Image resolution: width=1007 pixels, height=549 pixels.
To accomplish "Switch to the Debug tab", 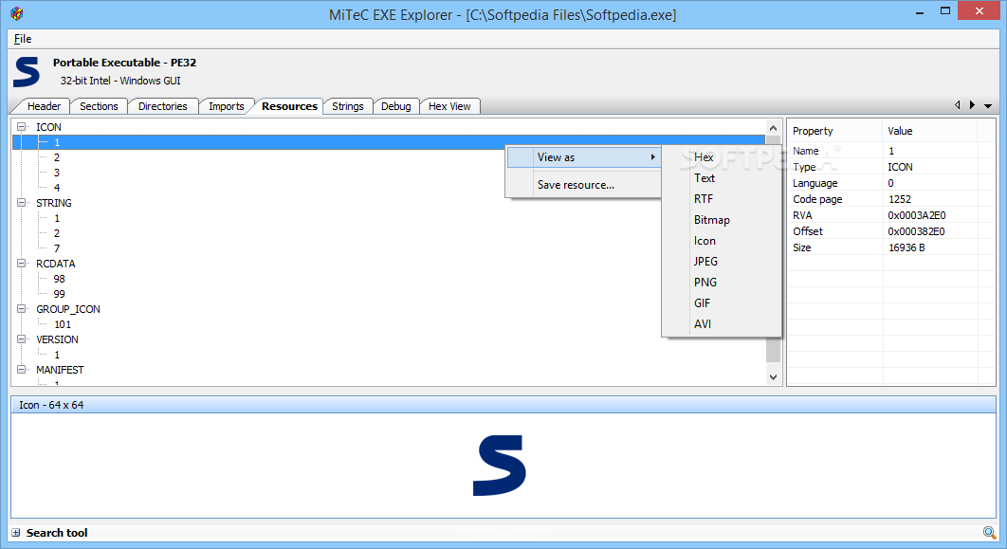I will (x=395, y=106).
